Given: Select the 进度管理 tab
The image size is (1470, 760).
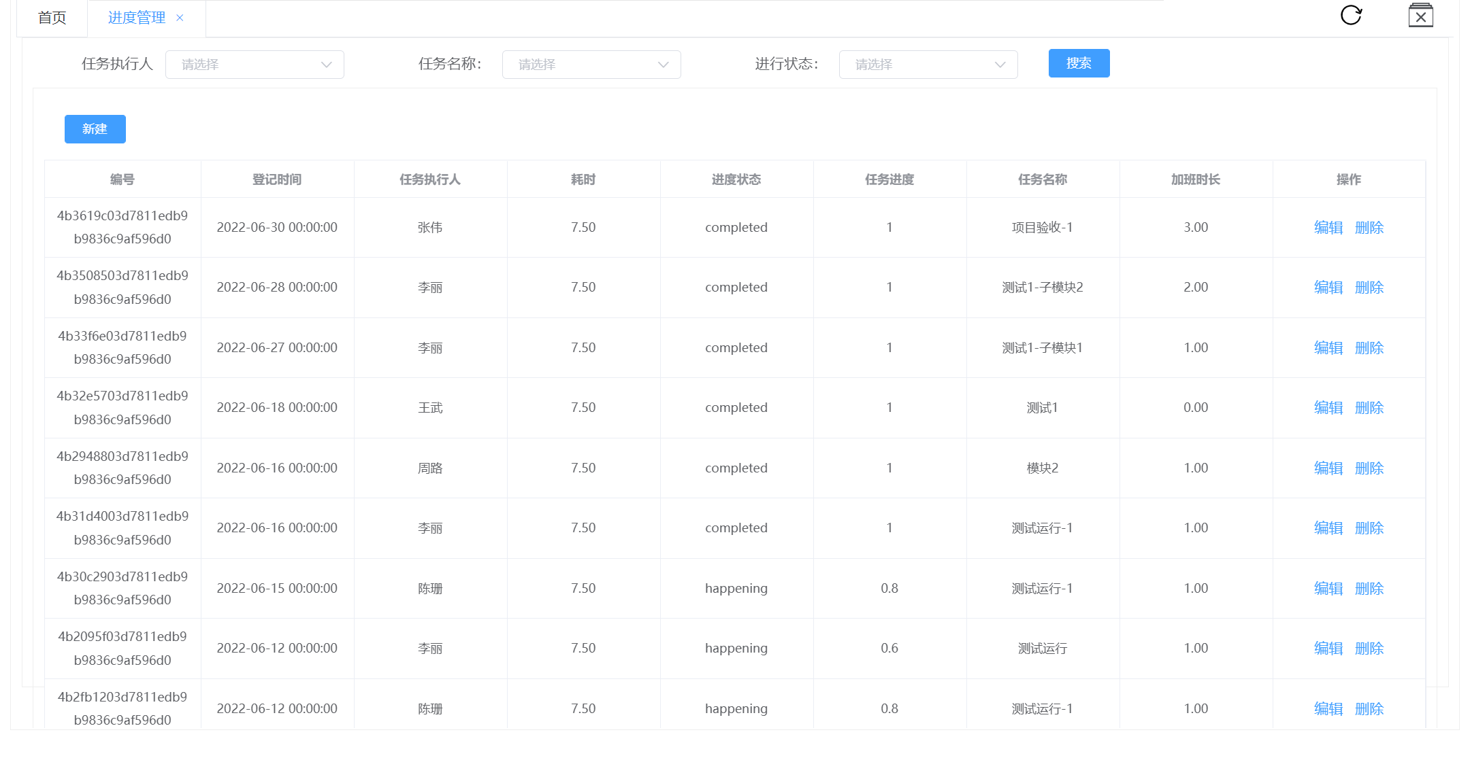Looking at the screenshot, I should pyautogui.click(x=136, y=18).
